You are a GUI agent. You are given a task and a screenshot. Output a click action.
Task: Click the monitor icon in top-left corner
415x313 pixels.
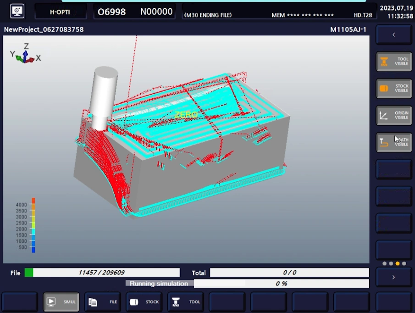tap(17, 11)
